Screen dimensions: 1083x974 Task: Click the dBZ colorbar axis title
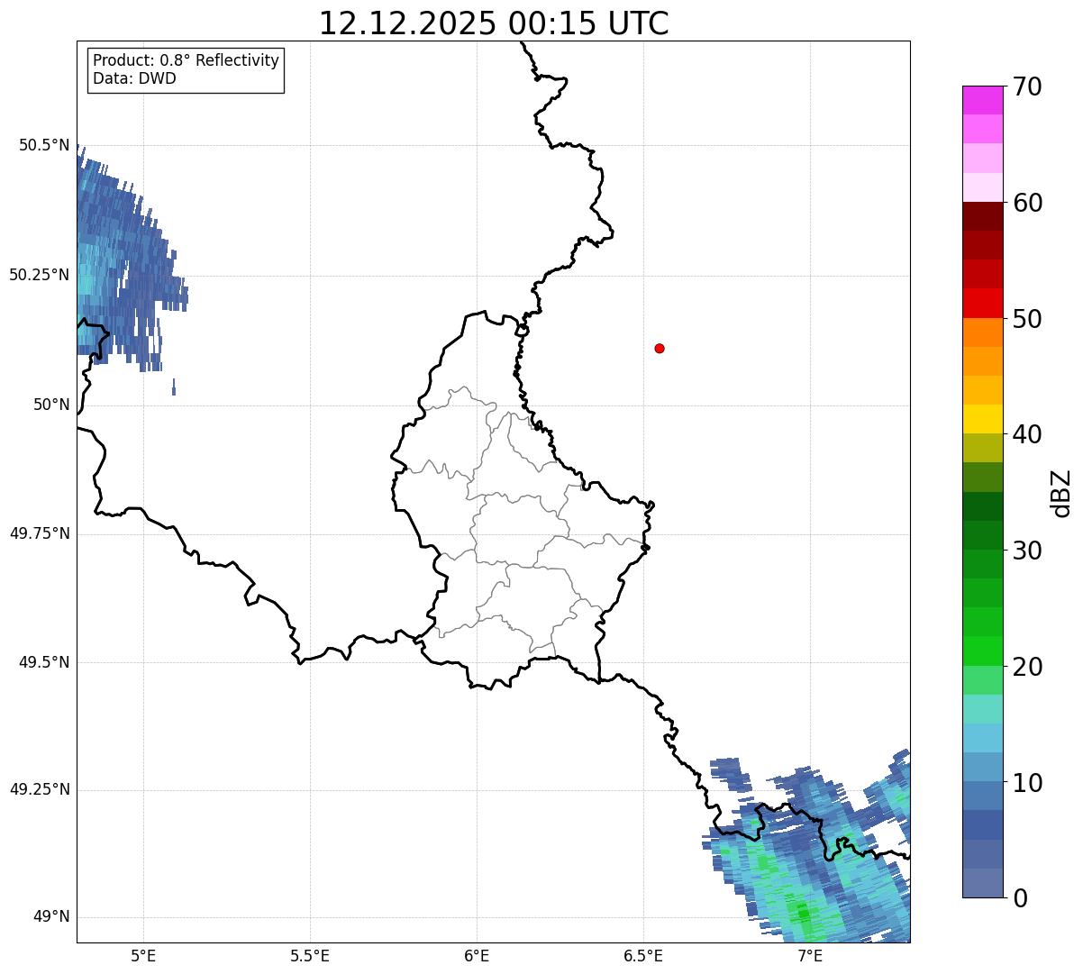click(x=1061, y=493)
